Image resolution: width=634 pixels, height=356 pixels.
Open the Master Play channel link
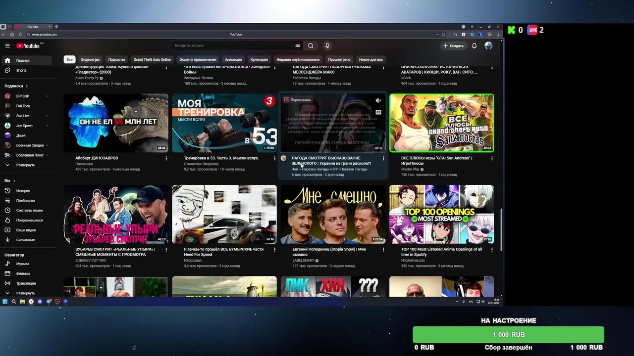(x=410, y=169)
